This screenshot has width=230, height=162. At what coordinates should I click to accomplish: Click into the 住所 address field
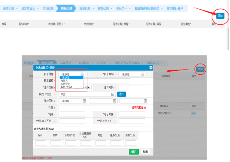click(x=94, y=107)
